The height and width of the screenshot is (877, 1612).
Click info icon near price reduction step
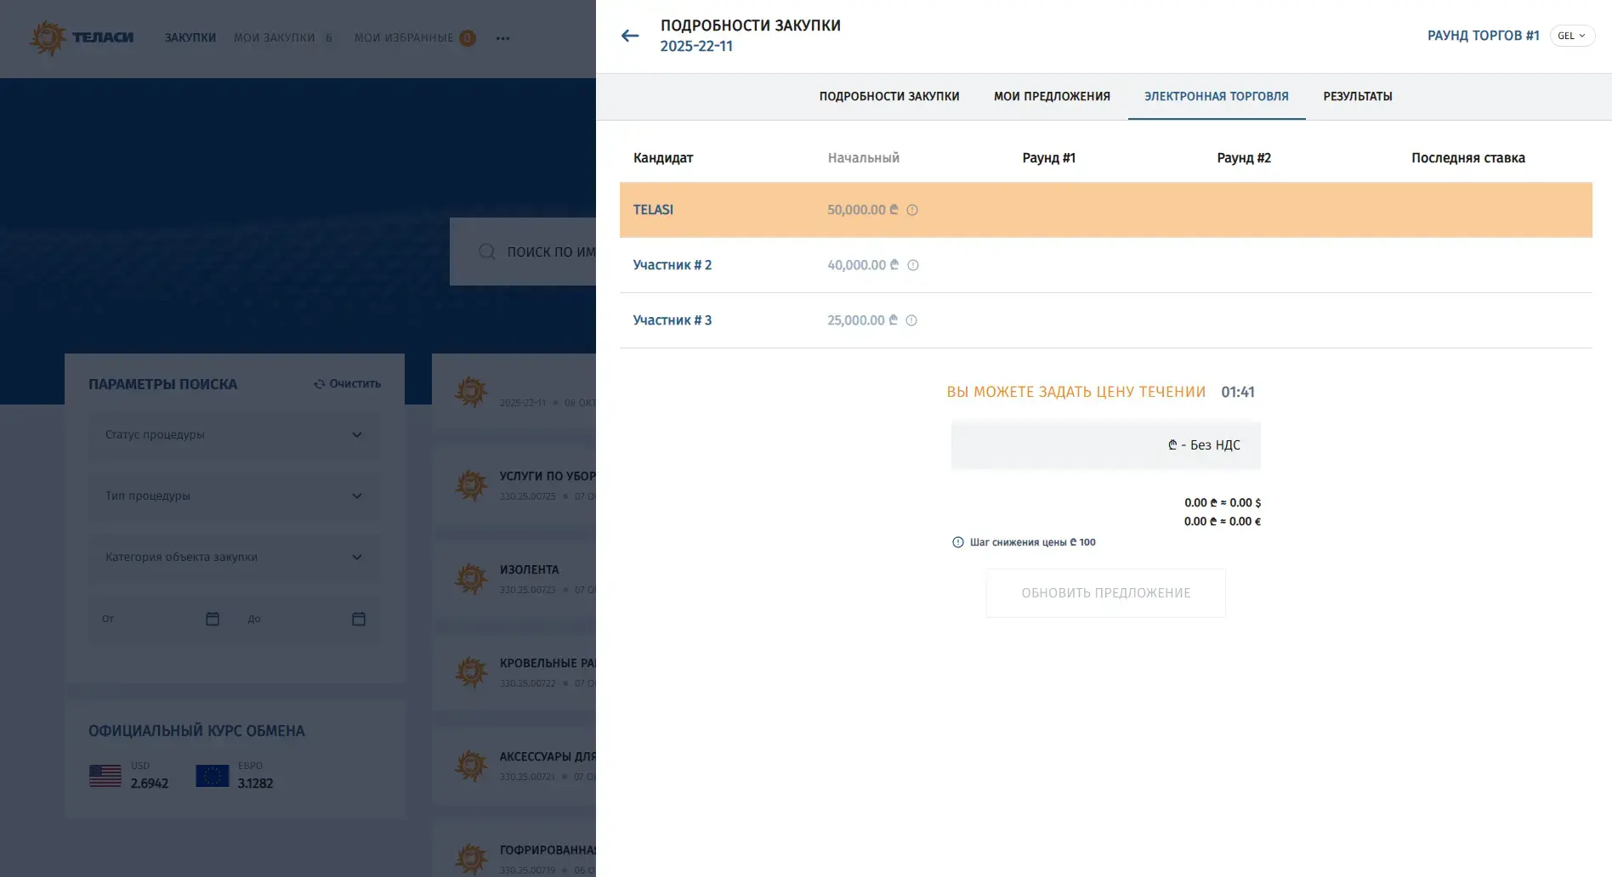tap(958, 542)
